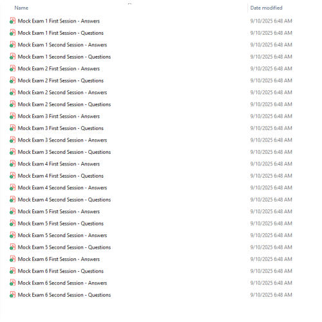Click PDF icon of Mock Exam 4 Second Session - Questions

12,200
